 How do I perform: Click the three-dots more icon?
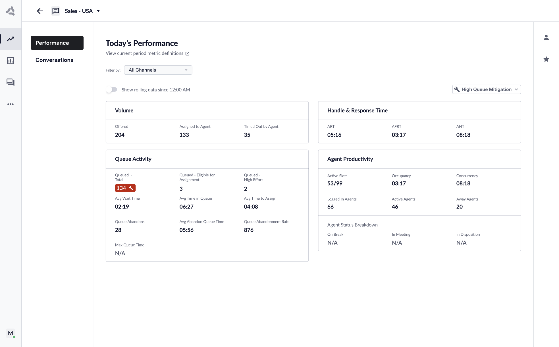point(11,104)
